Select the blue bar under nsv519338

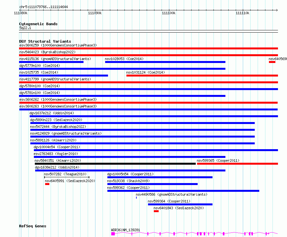click(153, 184)
